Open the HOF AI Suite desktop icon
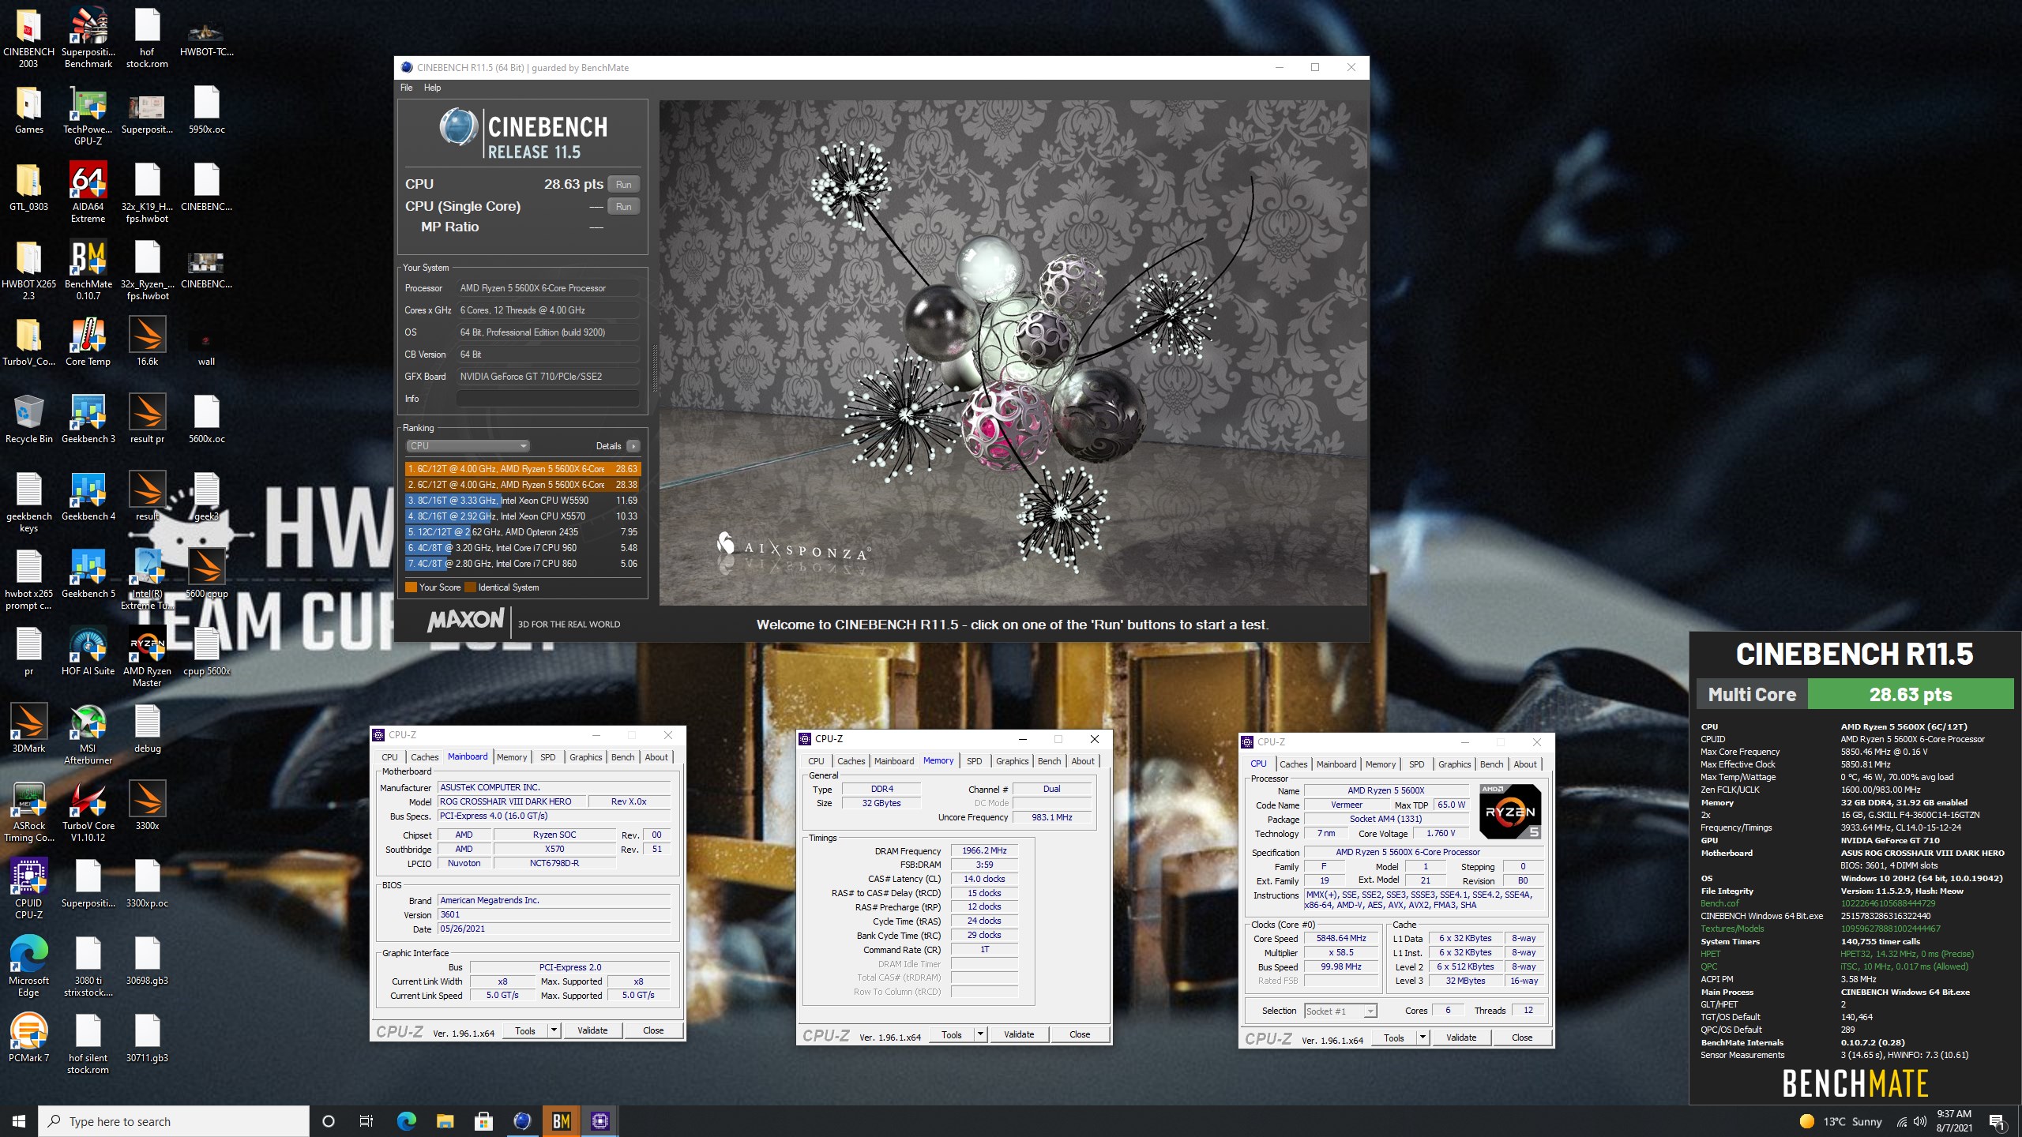Viewport: 2022px width, 1137px height. click(88, 651)
